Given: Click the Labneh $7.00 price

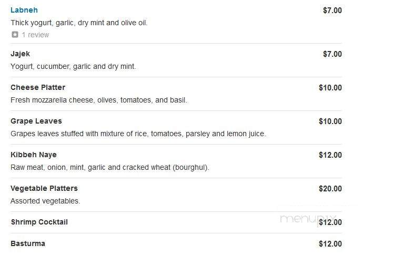Looking at the screenshot, I should pos(332,11).
